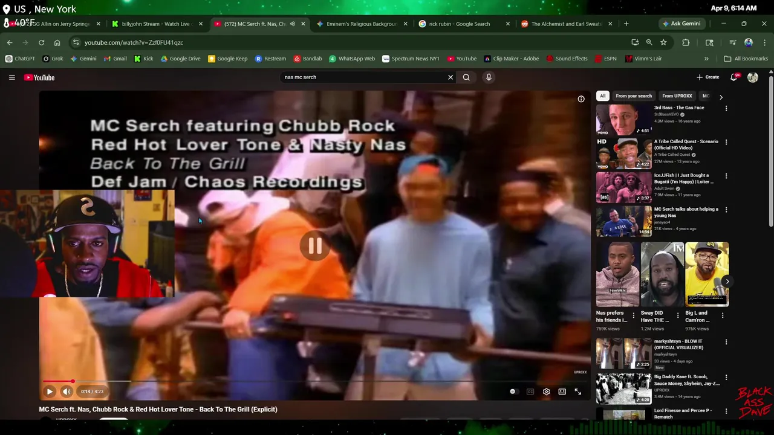View site information icon in address bar
Image resolution: width=774 pixels, height=435 pixels.
tap(76, 42)
